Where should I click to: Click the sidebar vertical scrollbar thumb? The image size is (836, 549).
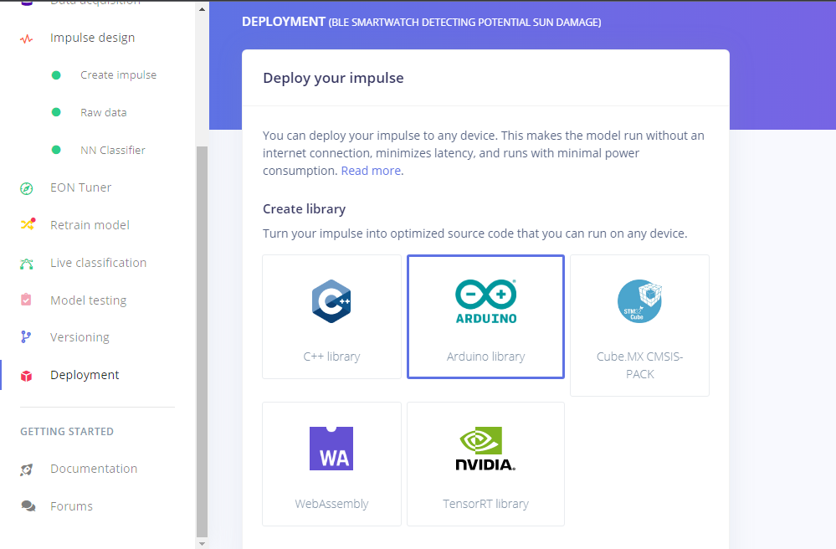[202, 341]
